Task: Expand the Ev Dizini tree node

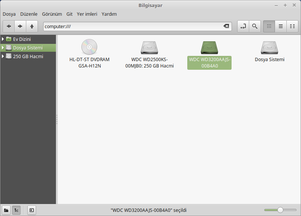Action: coord(3,39)
